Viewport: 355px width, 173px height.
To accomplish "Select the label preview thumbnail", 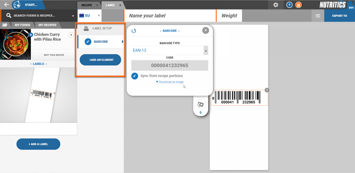I will [x=42, y=95].
